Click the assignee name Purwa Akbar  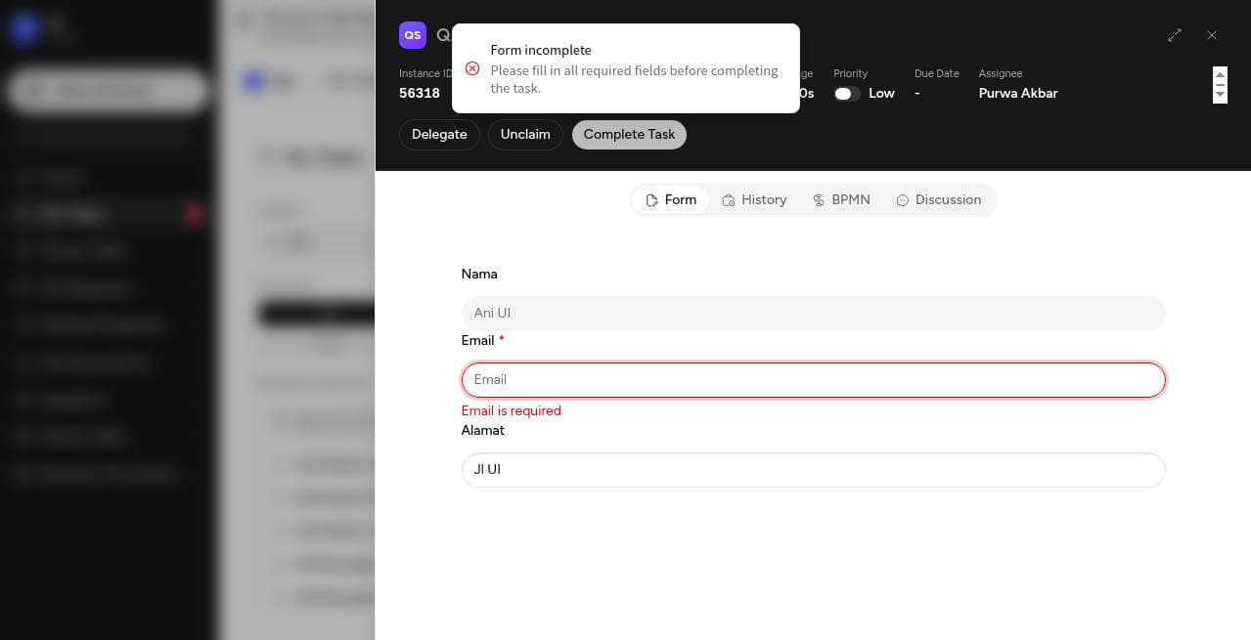tap(1018, 94)
